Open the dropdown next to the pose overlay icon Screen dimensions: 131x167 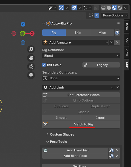tap(90, 8)
